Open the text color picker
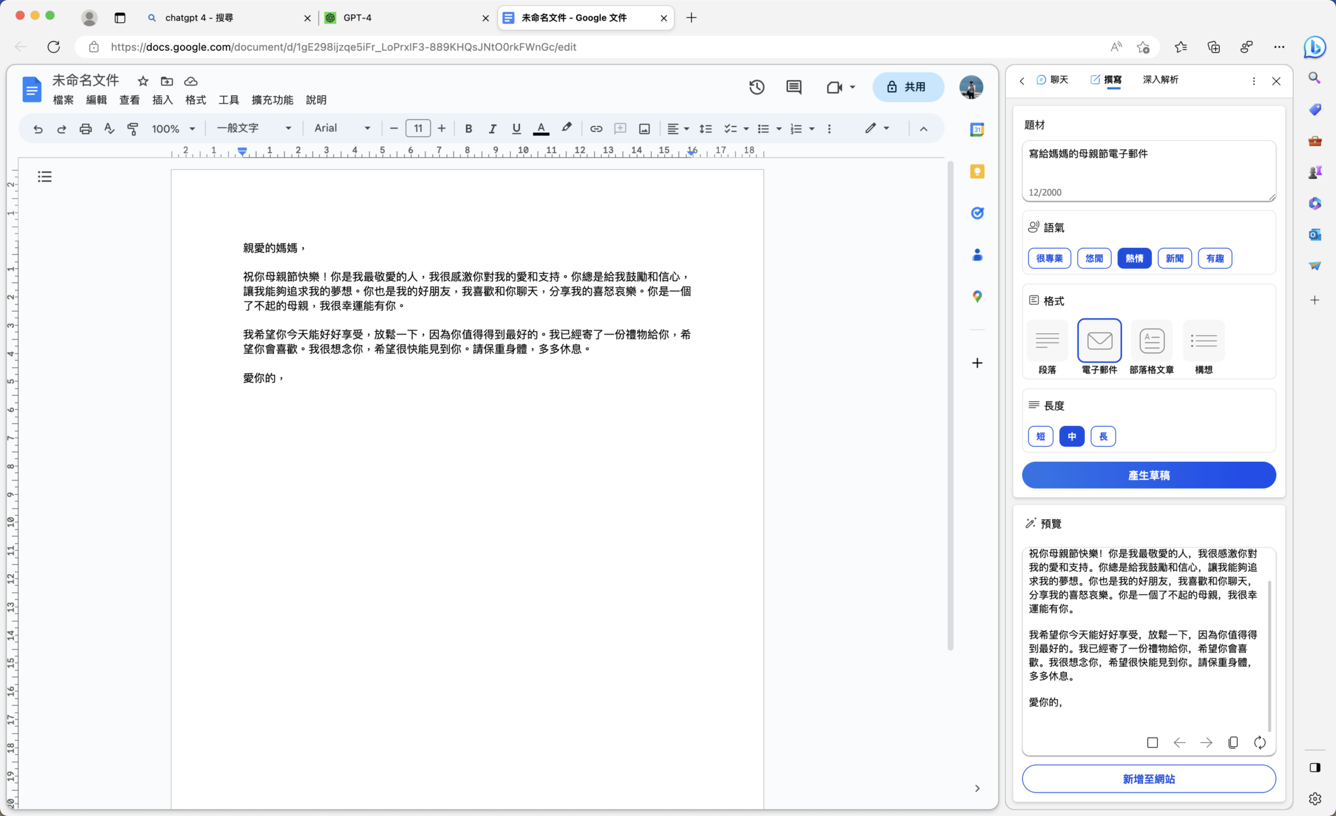This screenshot has width=1336, height=816. [541, 128]
